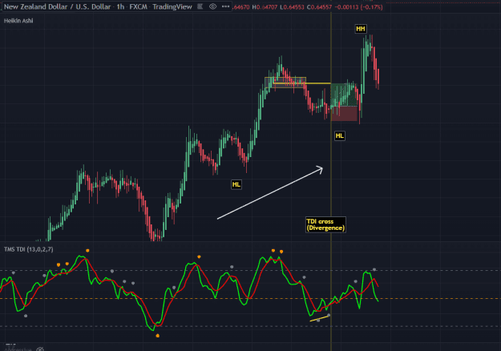Toggle the eye visibility icon in the symbol legend
The image size is (501, 351).
click(212, 6)
